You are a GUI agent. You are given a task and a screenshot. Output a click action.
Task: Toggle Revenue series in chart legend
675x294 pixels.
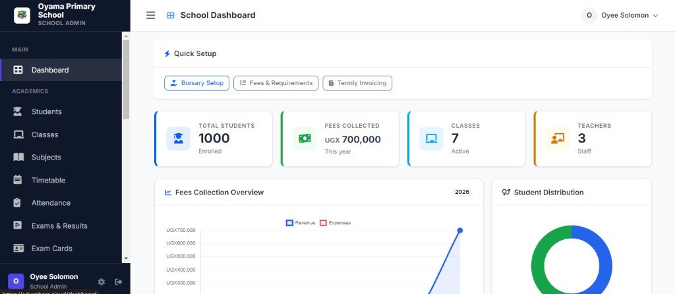[x=301, y=223]
